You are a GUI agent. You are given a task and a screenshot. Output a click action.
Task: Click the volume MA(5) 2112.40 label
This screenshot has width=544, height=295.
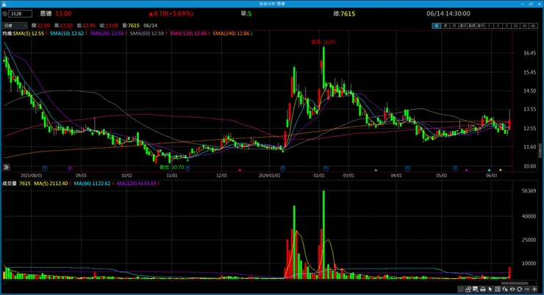[x=51, y=183]
